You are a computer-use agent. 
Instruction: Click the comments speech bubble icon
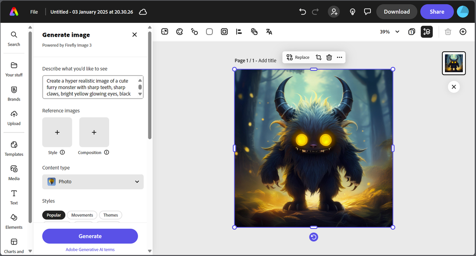367,12
